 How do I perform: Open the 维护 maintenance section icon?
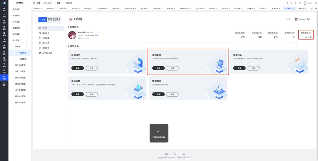tap(4, 84)
